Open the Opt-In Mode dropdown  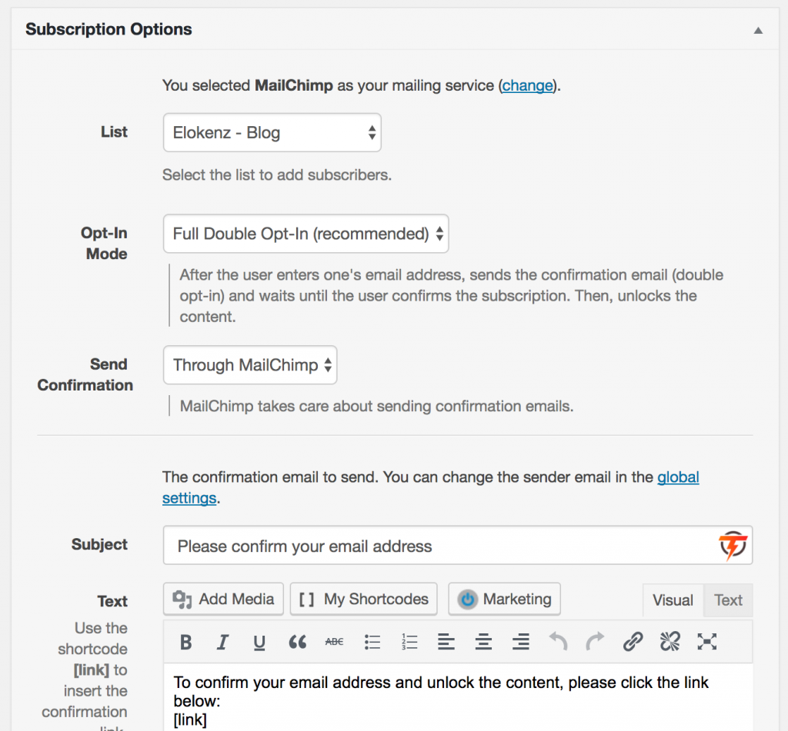pos(306,234)
